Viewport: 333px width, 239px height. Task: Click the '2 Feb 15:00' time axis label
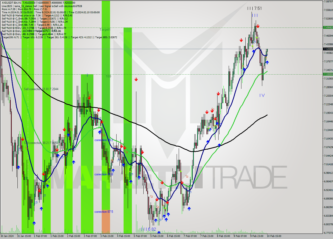[x=74, y=236]
